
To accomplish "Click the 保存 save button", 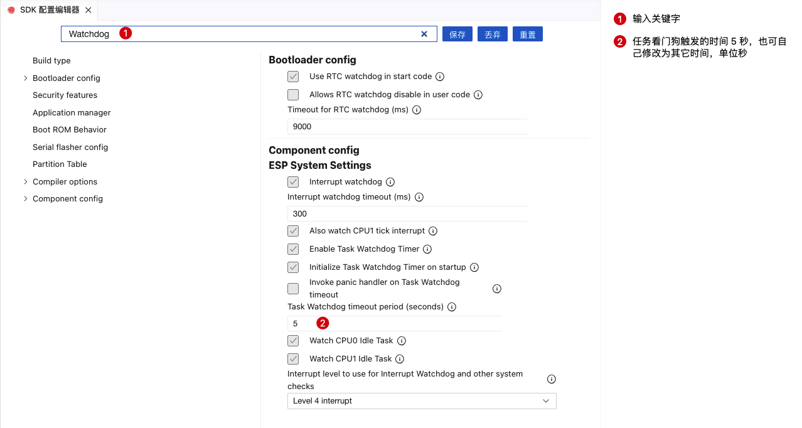I will 457,35.
